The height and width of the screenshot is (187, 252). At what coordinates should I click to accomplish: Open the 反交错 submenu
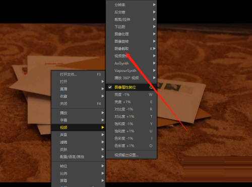[132, 12]
